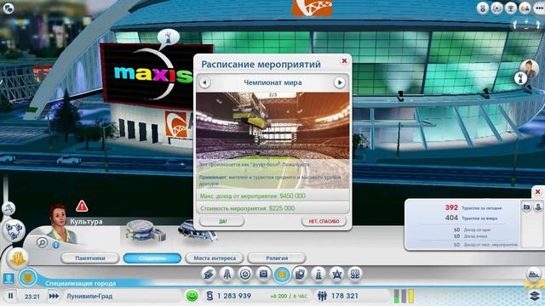Open the bulldozer tool icon
The height and width of the screenshot is (306, 545).
[x=534, y=275]
